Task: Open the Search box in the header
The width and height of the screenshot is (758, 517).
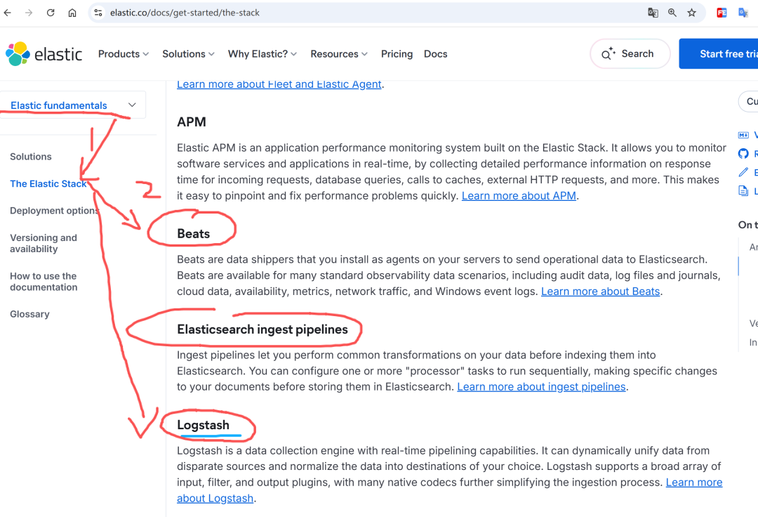Action: click(630, 53)
